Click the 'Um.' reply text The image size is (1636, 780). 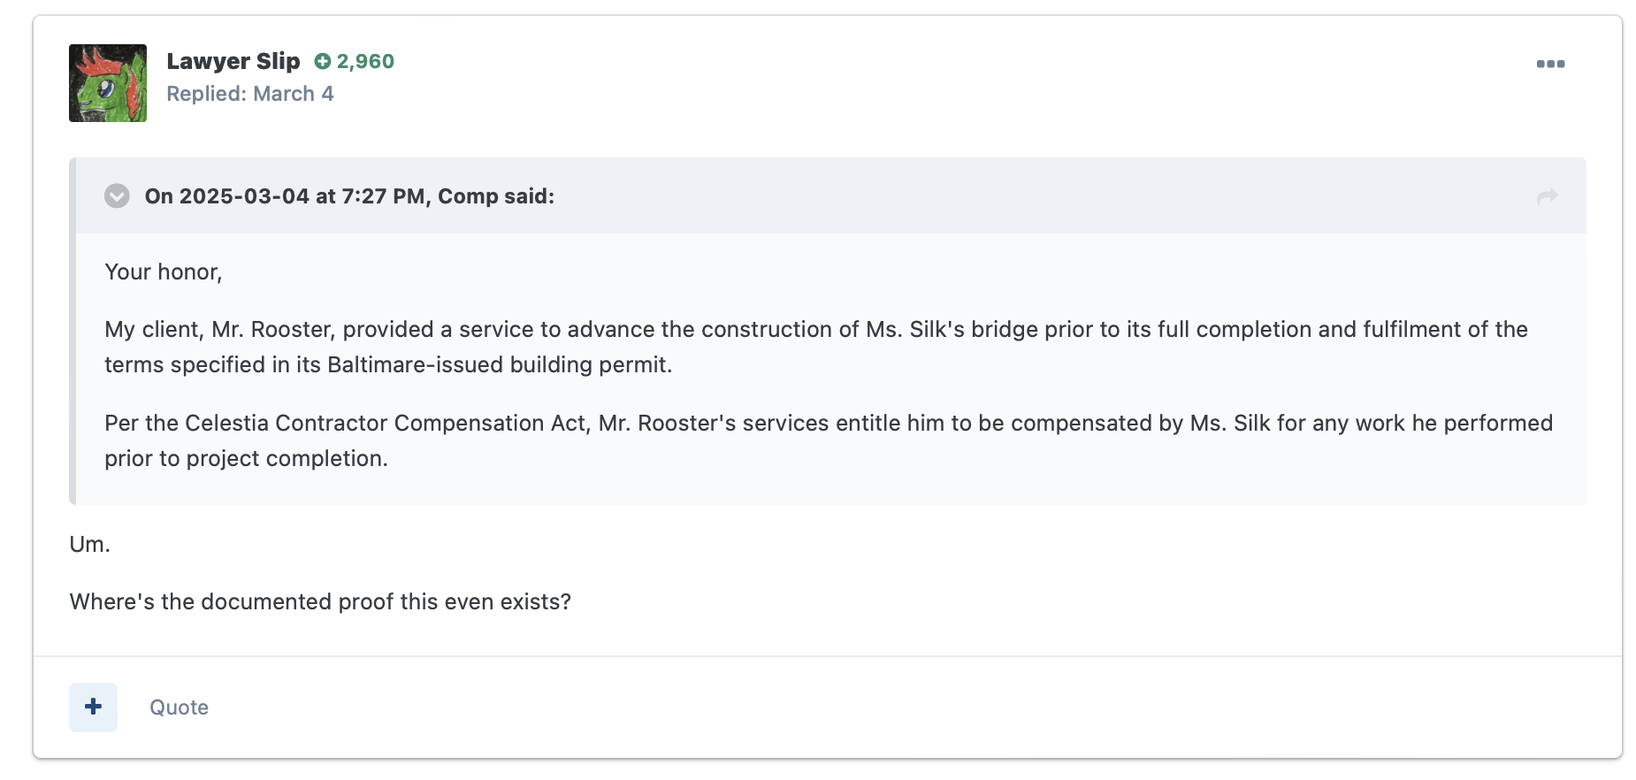click(x=90, y=544)
